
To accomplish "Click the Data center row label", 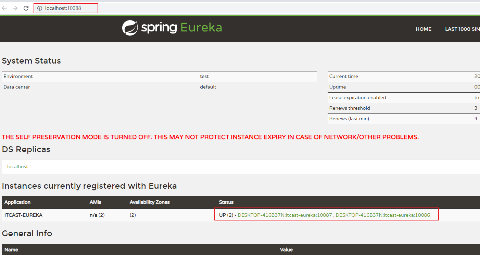I will pyautogui.click(x=17, y=87).
